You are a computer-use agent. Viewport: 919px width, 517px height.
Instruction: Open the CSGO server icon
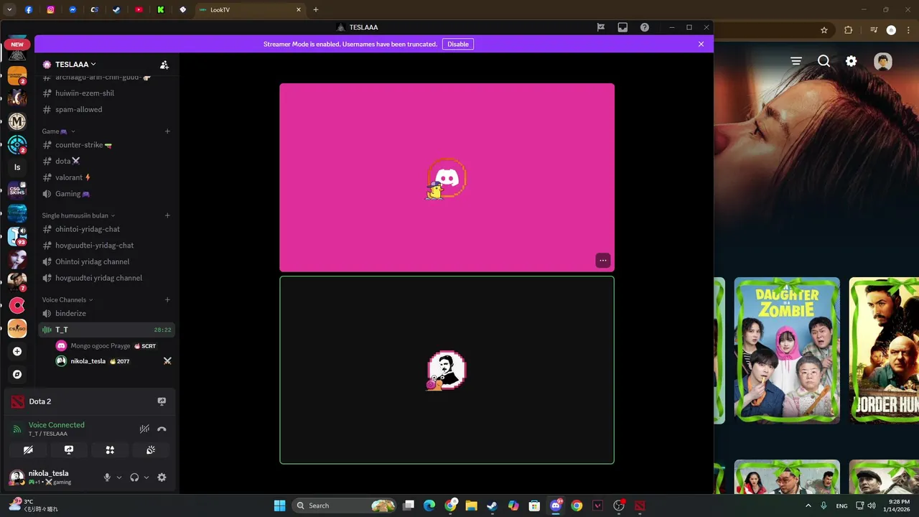coord(17,329)
